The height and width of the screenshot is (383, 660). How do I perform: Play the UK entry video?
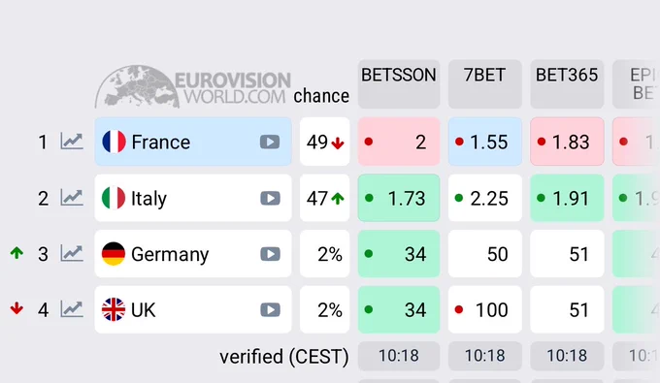(270, 310)
